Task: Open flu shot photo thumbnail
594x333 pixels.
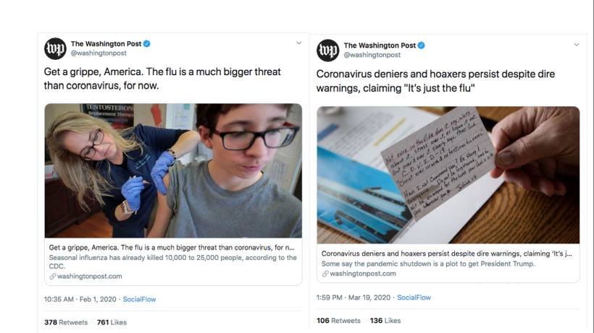Action: point(173,170)
